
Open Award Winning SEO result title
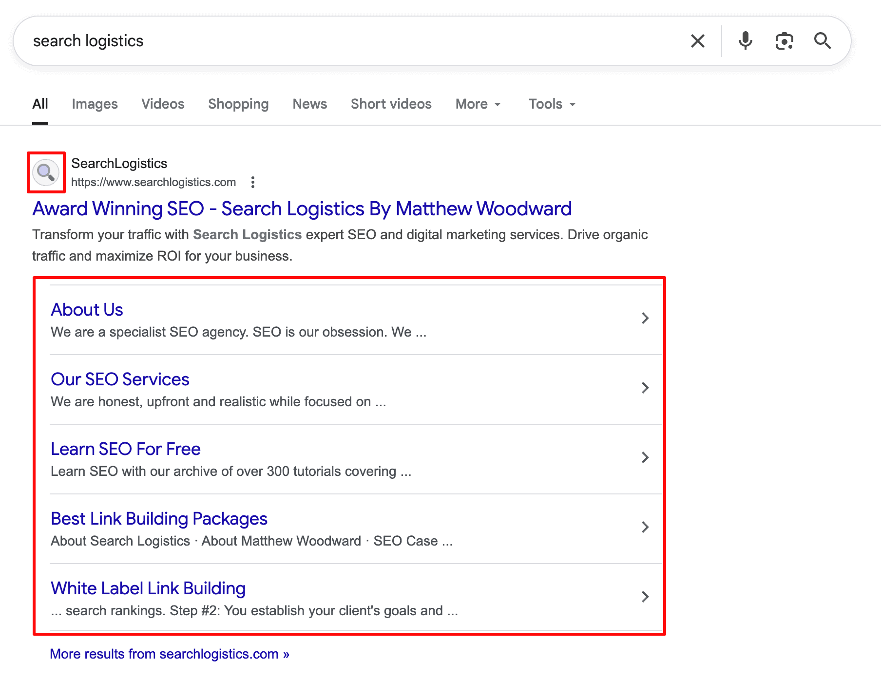pos(302,209)
